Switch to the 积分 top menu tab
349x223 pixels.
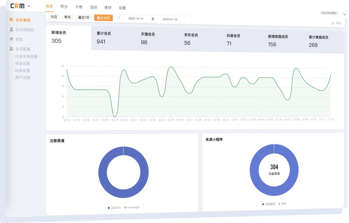click(x=64, y=7)
